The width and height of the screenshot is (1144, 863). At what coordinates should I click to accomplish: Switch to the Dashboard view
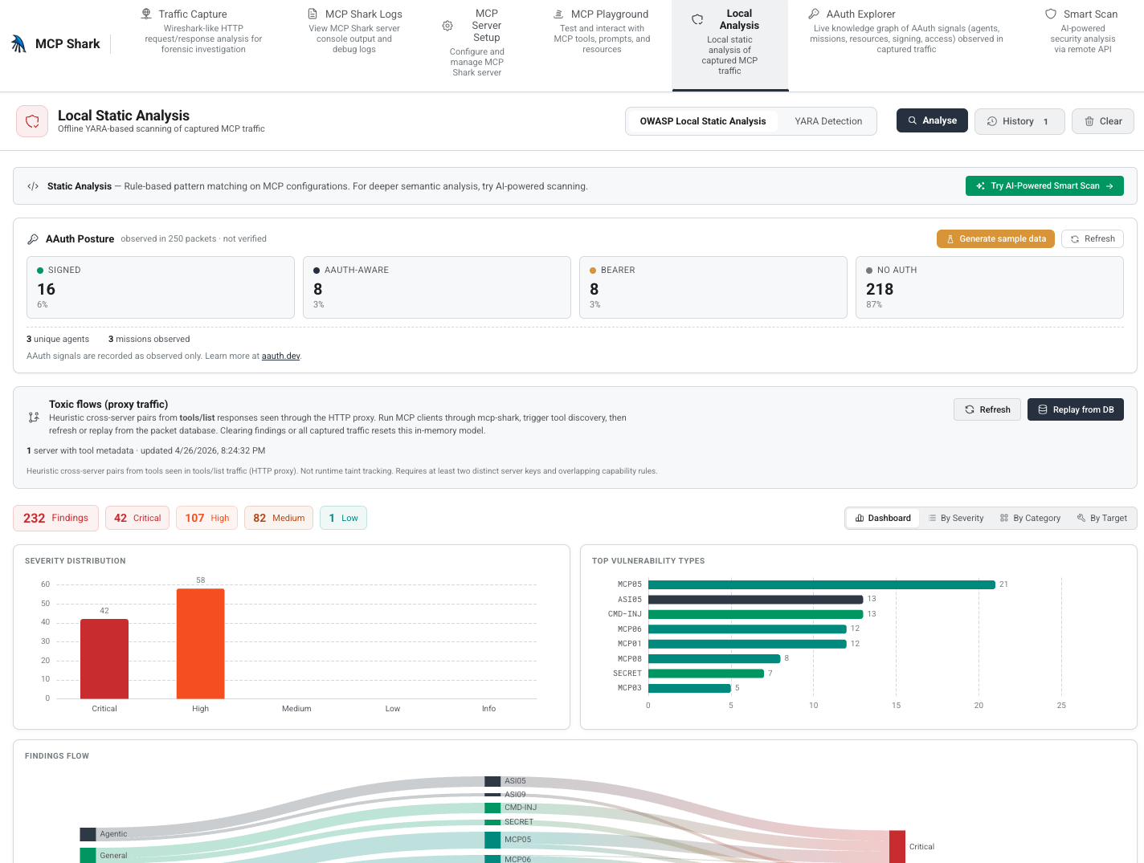pyautogui.click(x=883, y=518)
